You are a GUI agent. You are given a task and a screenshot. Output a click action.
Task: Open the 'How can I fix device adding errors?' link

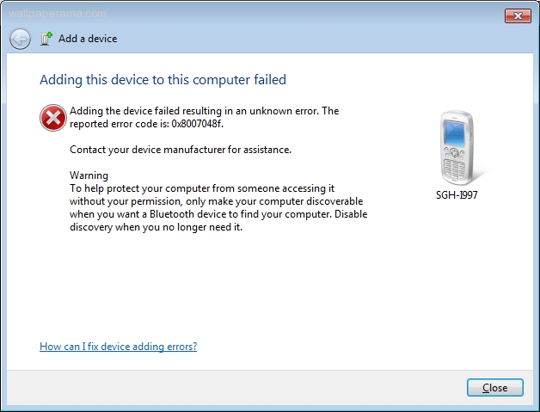[118, 347]
